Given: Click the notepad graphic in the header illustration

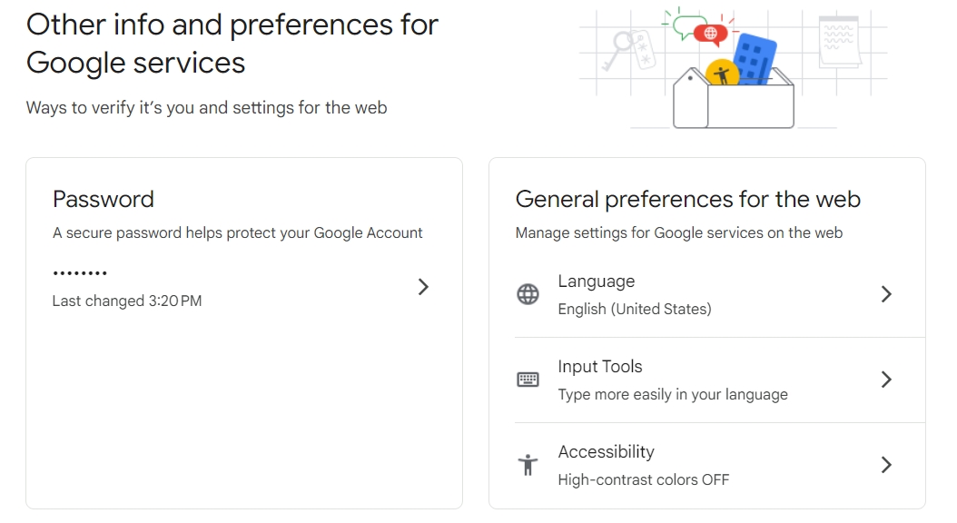Looking at the screenshot, I should 838,42.
